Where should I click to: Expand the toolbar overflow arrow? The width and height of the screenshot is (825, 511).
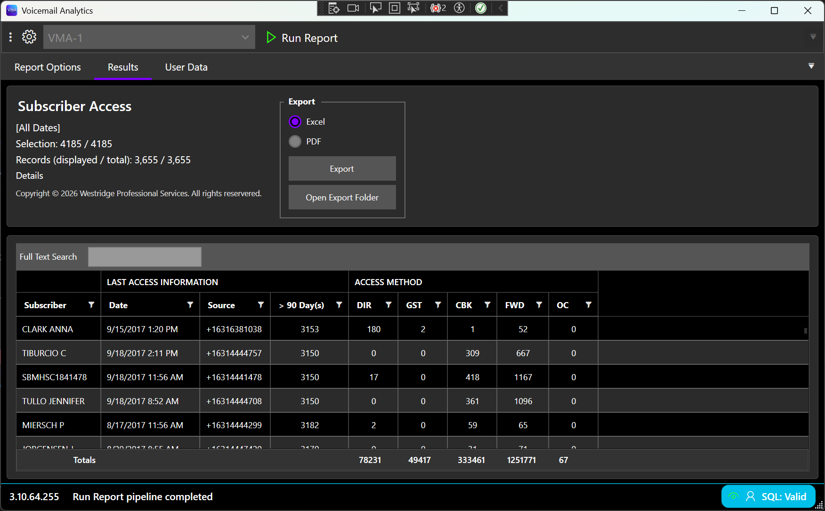813,37
